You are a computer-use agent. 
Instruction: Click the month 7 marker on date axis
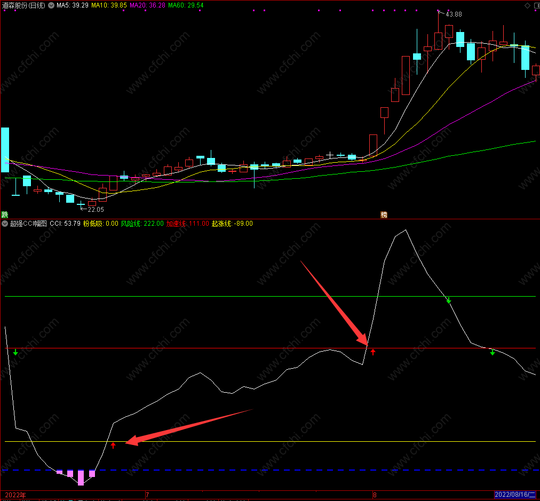(x=147, y=495)
